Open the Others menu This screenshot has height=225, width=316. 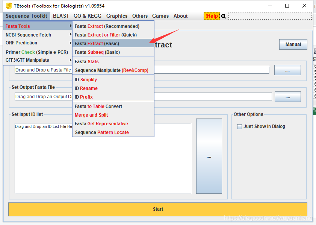pos(140,16)
